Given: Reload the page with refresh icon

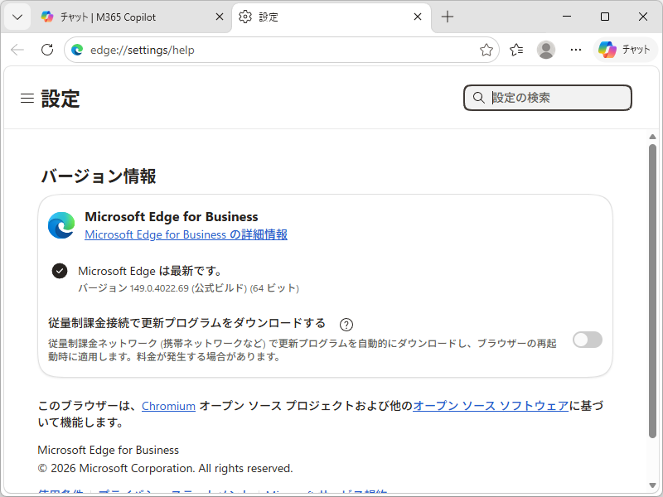Looking at the screenshot, I should (x=47, y=50).
